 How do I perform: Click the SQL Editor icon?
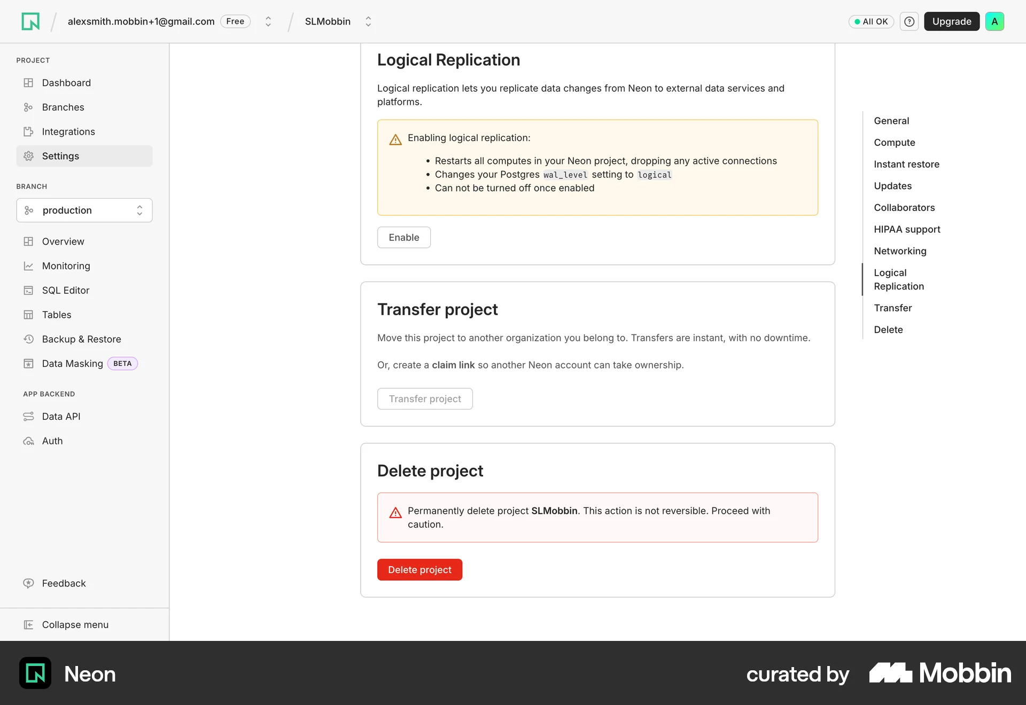tap(28, 290)
